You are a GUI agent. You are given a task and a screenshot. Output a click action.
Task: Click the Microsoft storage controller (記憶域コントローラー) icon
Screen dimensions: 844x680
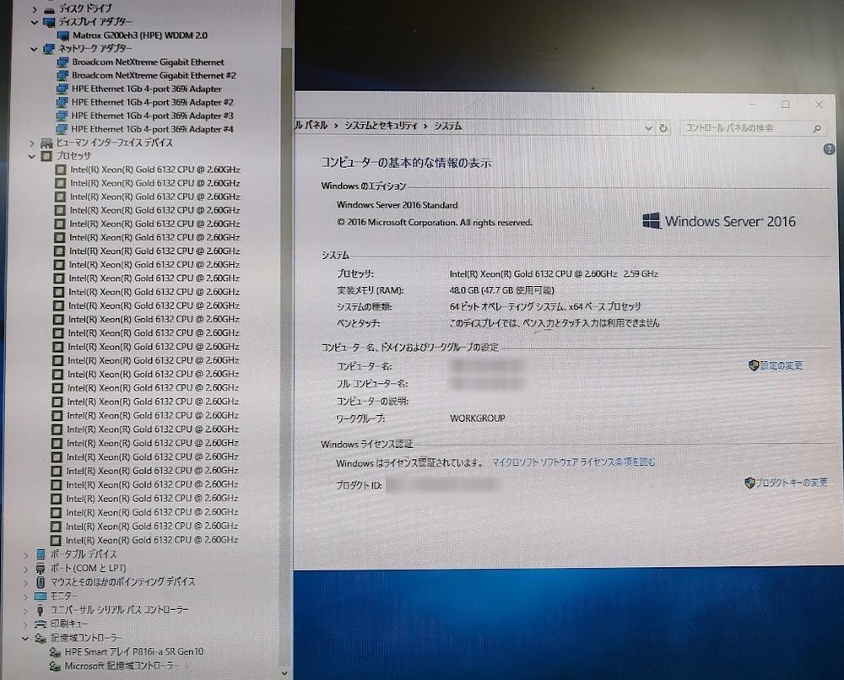click(54, 666)
